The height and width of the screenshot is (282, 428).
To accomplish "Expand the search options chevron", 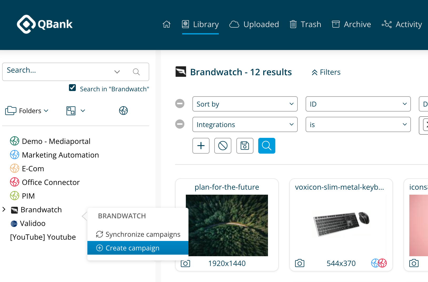I will point(117,72).
